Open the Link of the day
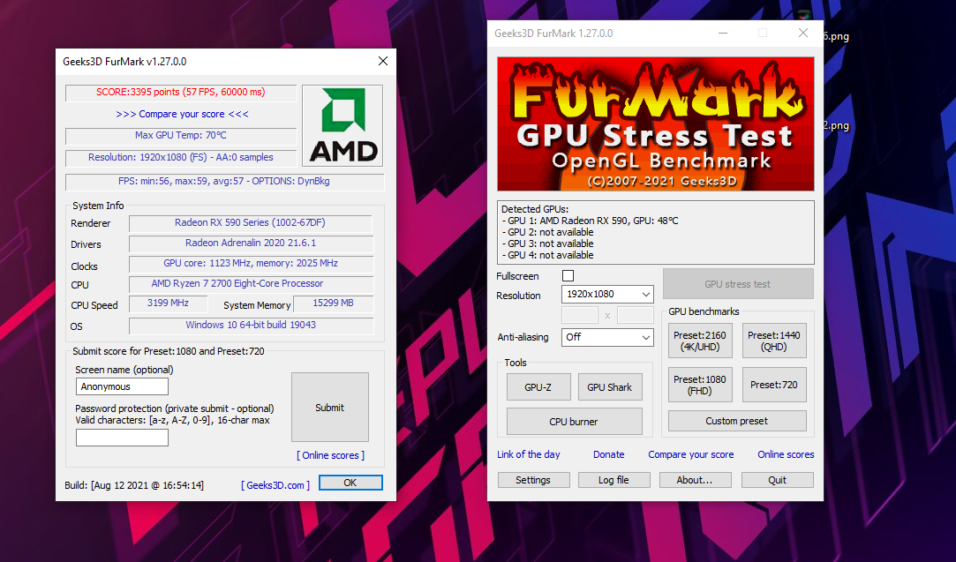The image size is (956, 562). coord(528,454)
